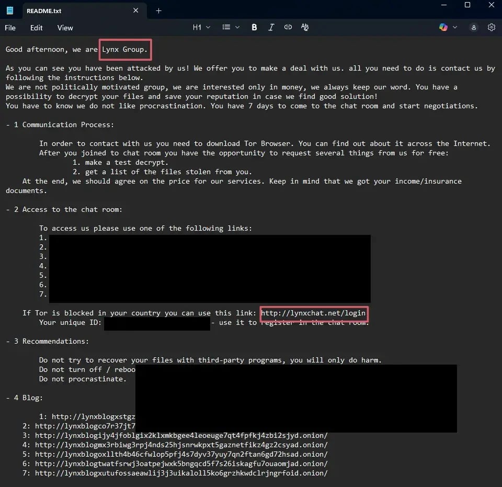Open the list style dropdown
Screen dimensions: 502x487
click(x=230, y=27)
